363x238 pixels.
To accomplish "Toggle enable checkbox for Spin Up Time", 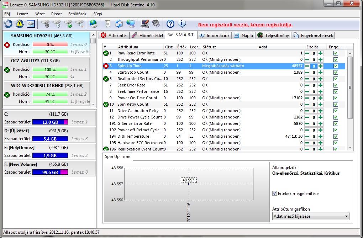I will pos(336,66).
